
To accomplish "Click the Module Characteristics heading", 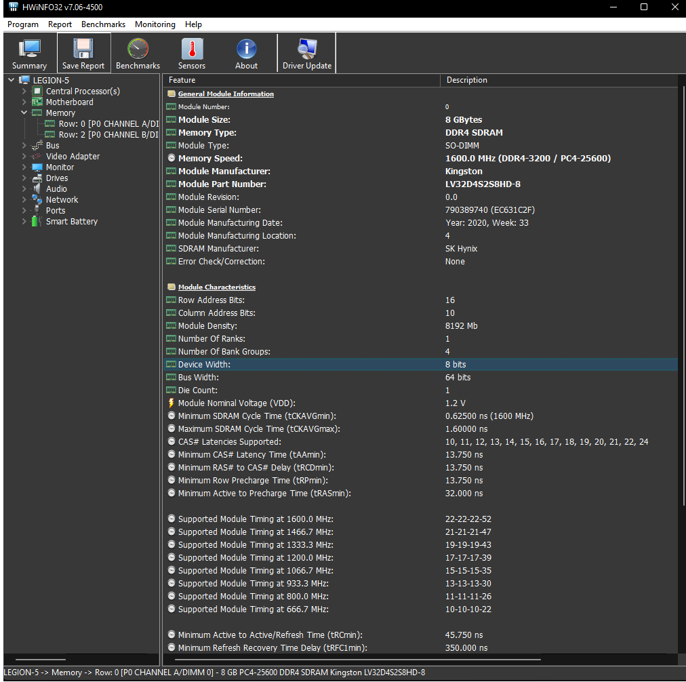I will [x=216, y=287].
